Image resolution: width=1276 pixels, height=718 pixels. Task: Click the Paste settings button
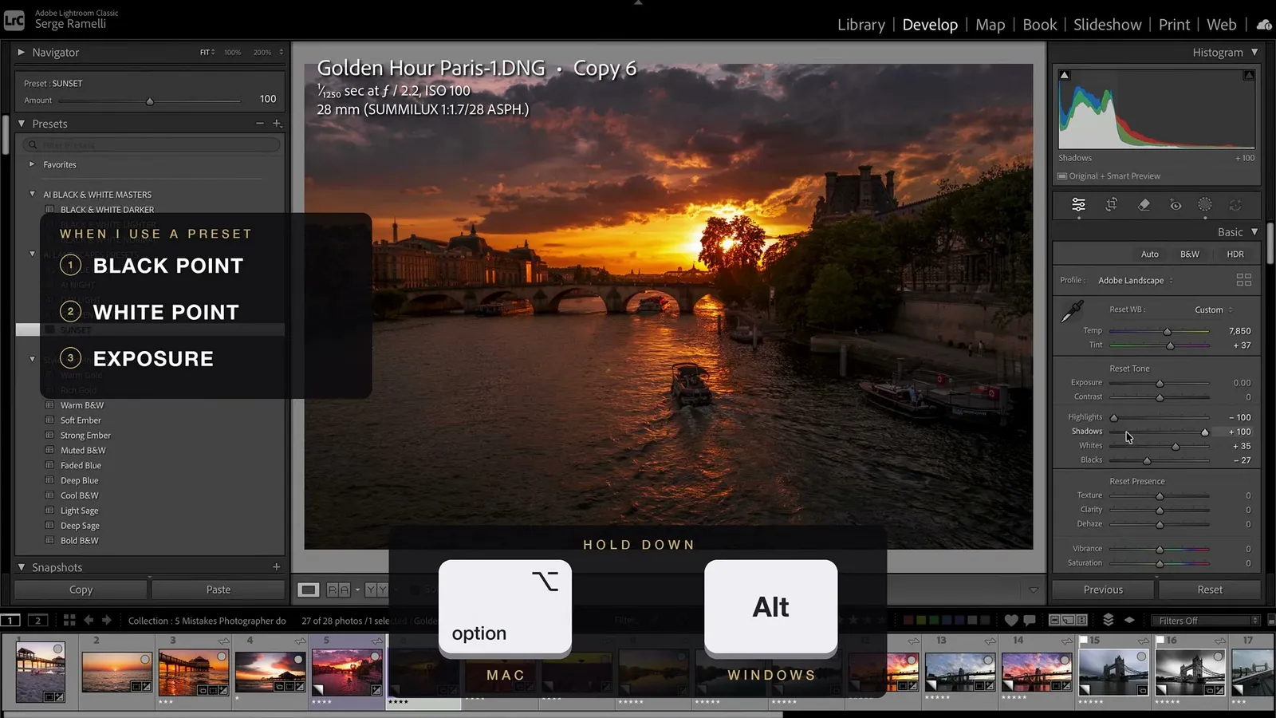(x=219, y=590)
